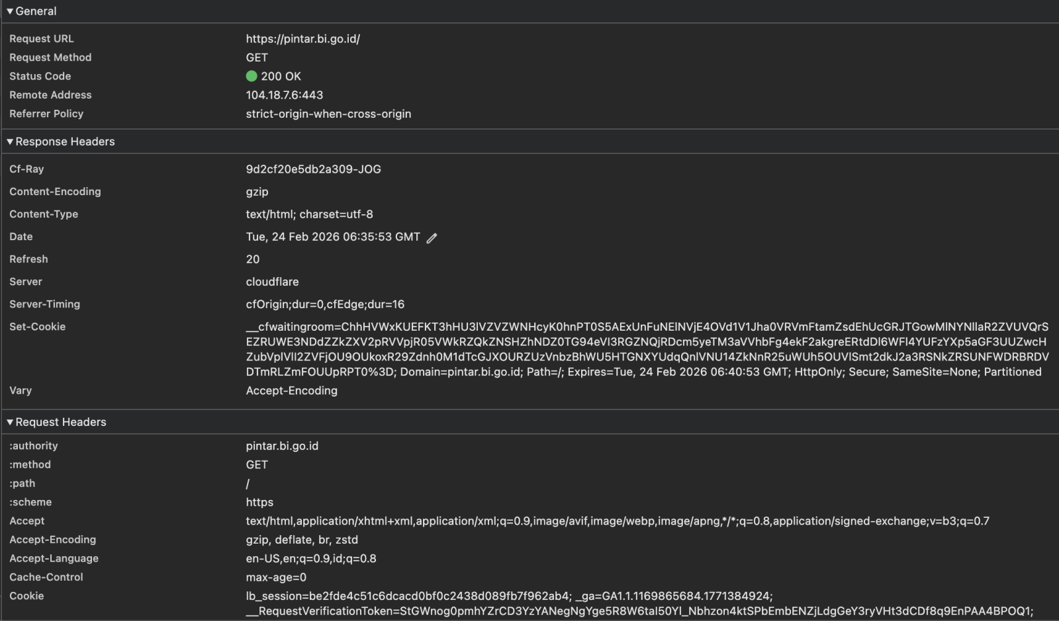This screenshot has width=1059, height=621.
Task: Select the :scheme https value
Action: click(259, 502)
